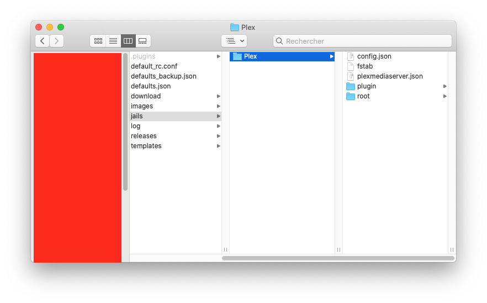Image resolution: width=487 pixels, height=303 pixels.
Task: Select the .plugins folder row
Action: coord(176,56)
